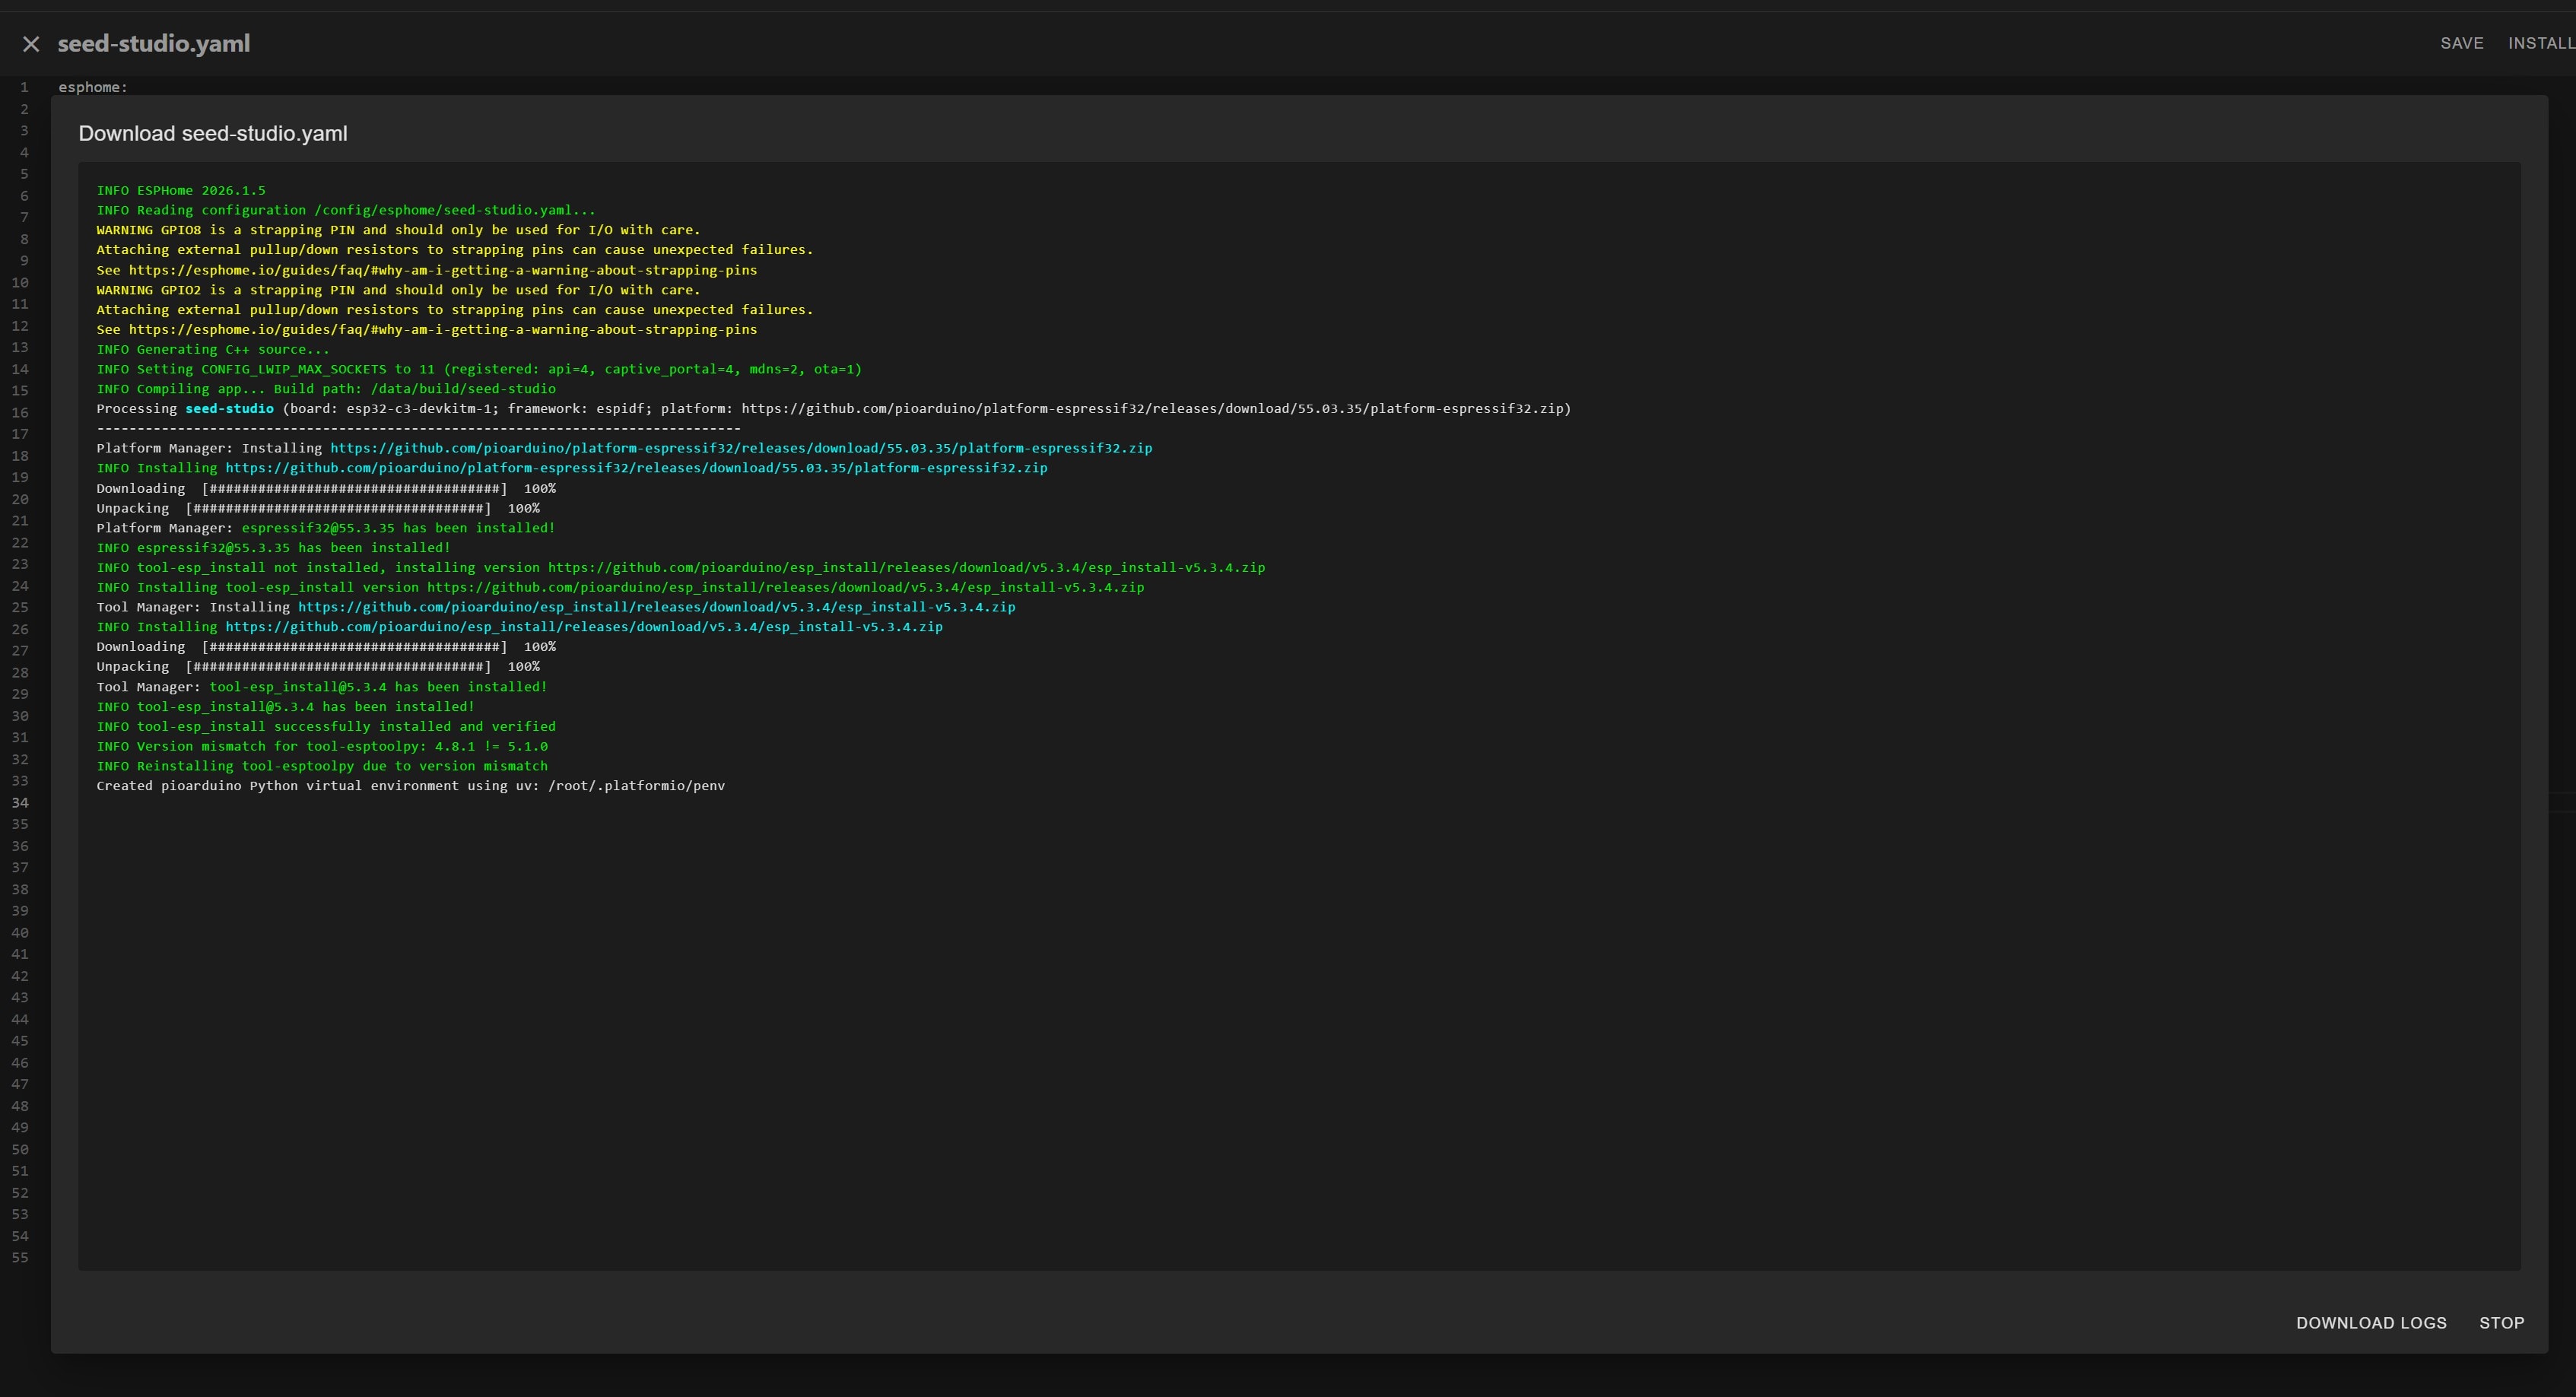Click the esphome: text on line 1
Viewport: 2576px width, 1397px height.
coord(93,88)
